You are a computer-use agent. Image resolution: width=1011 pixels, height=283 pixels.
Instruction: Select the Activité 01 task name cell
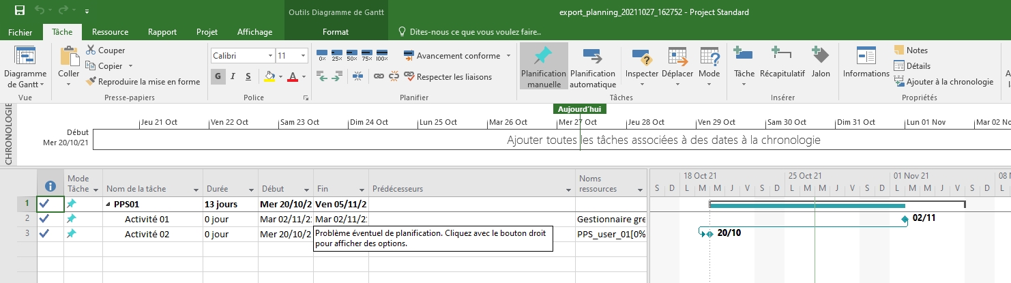click(x=147, y=219)
